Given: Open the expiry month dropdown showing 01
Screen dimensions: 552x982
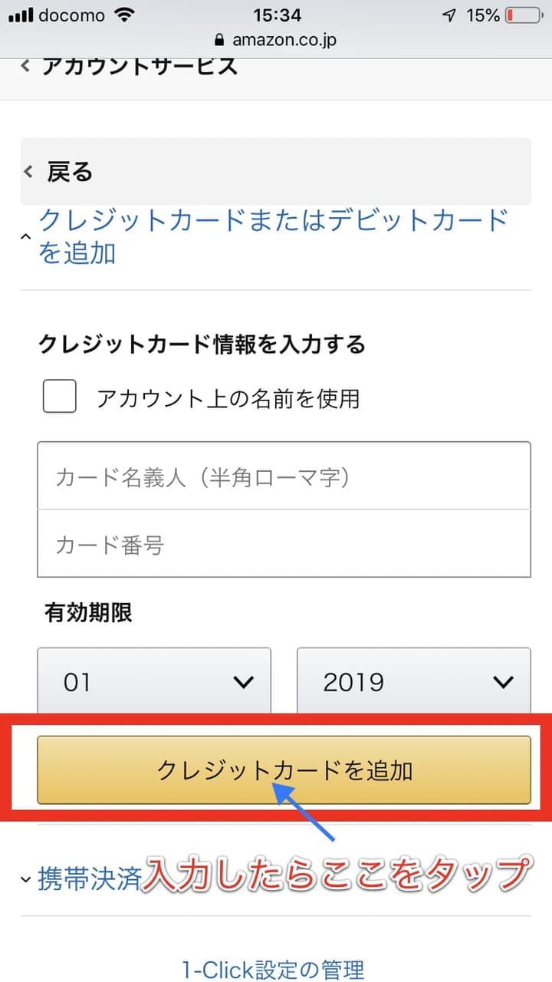Looking at the screenshot, I should pyautogui.click(x=154, y=681).
